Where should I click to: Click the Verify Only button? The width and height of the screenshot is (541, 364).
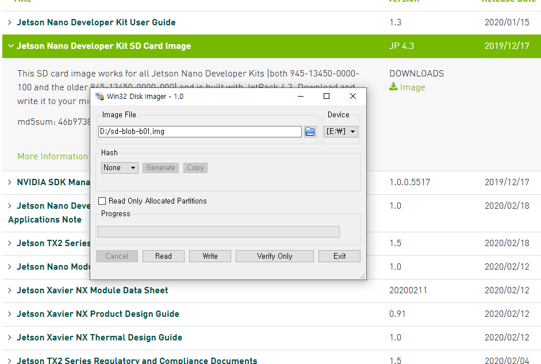[275, 256]
